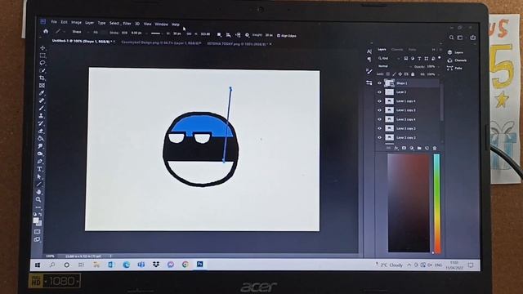Select the Brush tool
The image size is (523, 294).
pos(42,108)
